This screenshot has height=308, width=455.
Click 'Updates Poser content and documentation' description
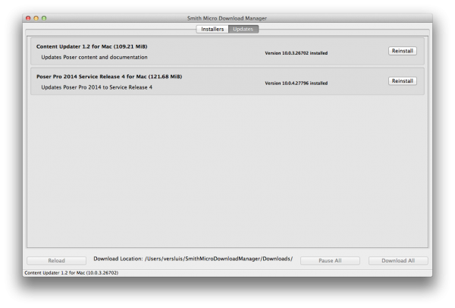tap(94, 57)
